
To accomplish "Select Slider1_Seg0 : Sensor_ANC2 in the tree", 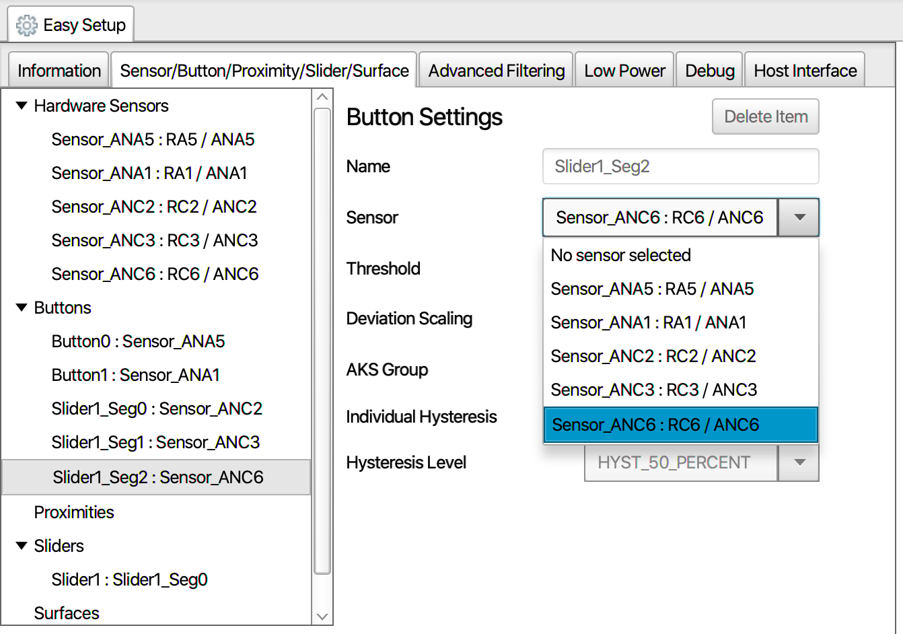I will (157, 409).
